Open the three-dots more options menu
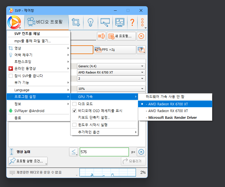Viewport: 225px width, 187px height. 142,22
